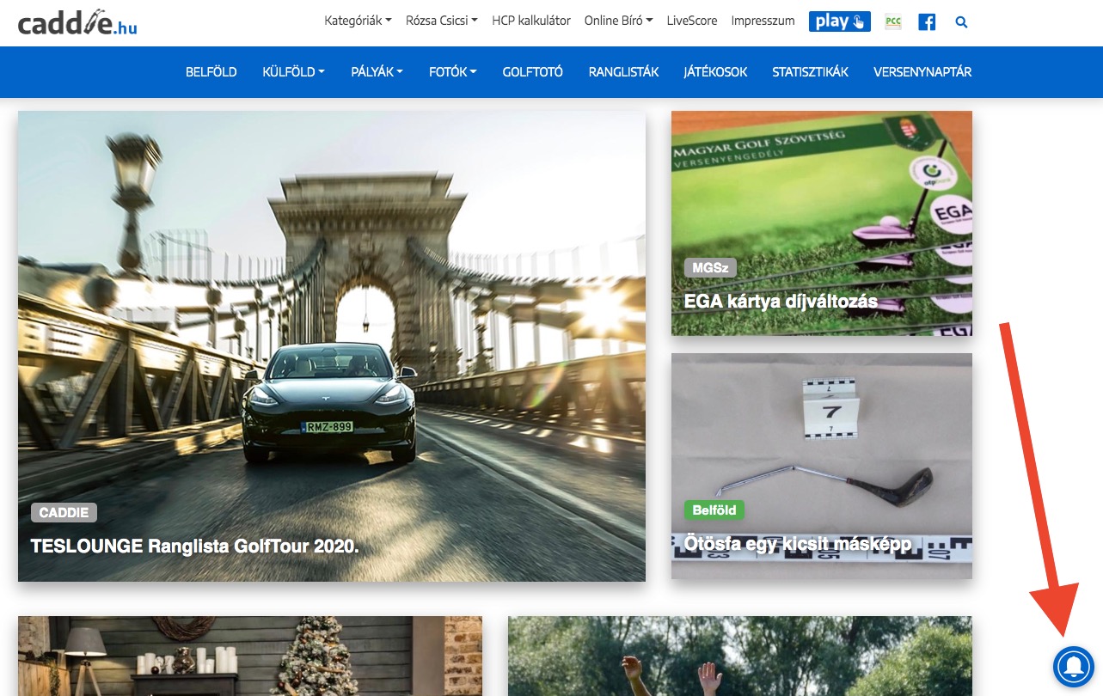Open the STATISZTIKÁK menu item

coord(811,72)
